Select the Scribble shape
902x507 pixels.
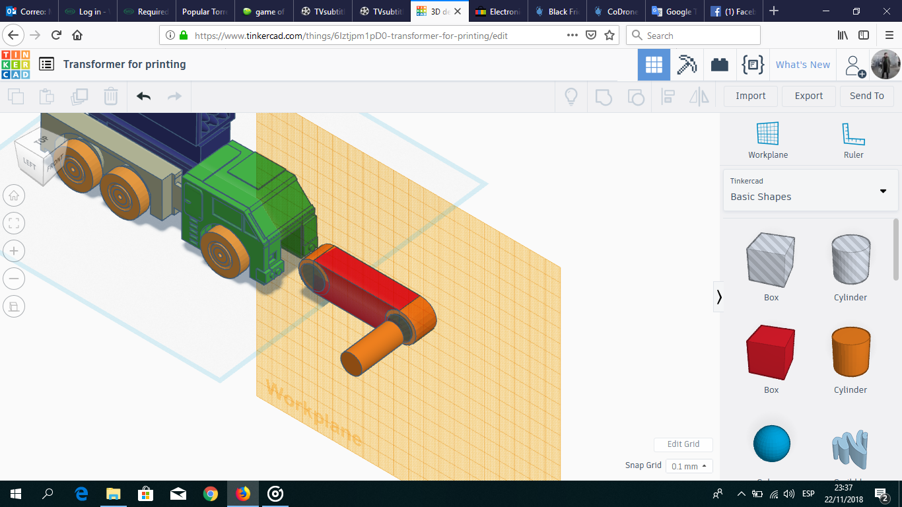[x=850, y=449]
